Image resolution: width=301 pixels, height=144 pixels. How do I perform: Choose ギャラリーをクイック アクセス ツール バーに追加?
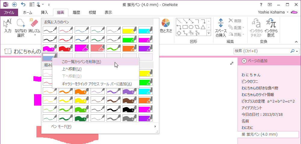96,84
